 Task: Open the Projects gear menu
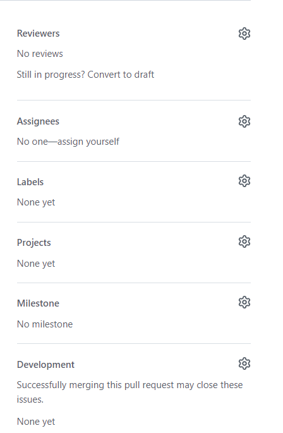(x=244, y=242)
